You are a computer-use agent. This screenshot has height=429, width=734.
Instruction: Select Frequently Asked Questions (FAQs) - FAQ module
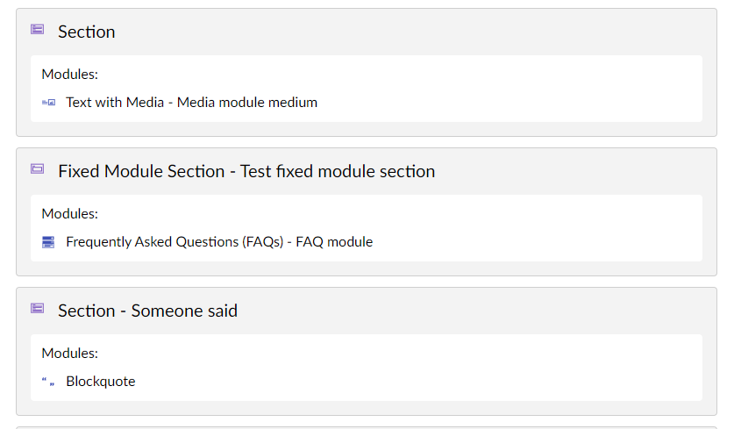(219, 241)
